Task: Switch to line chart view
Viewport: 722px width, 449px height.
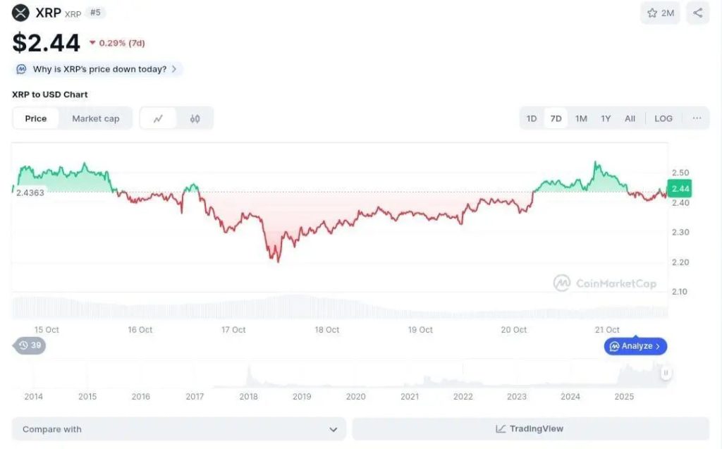Action: (159, 118)
